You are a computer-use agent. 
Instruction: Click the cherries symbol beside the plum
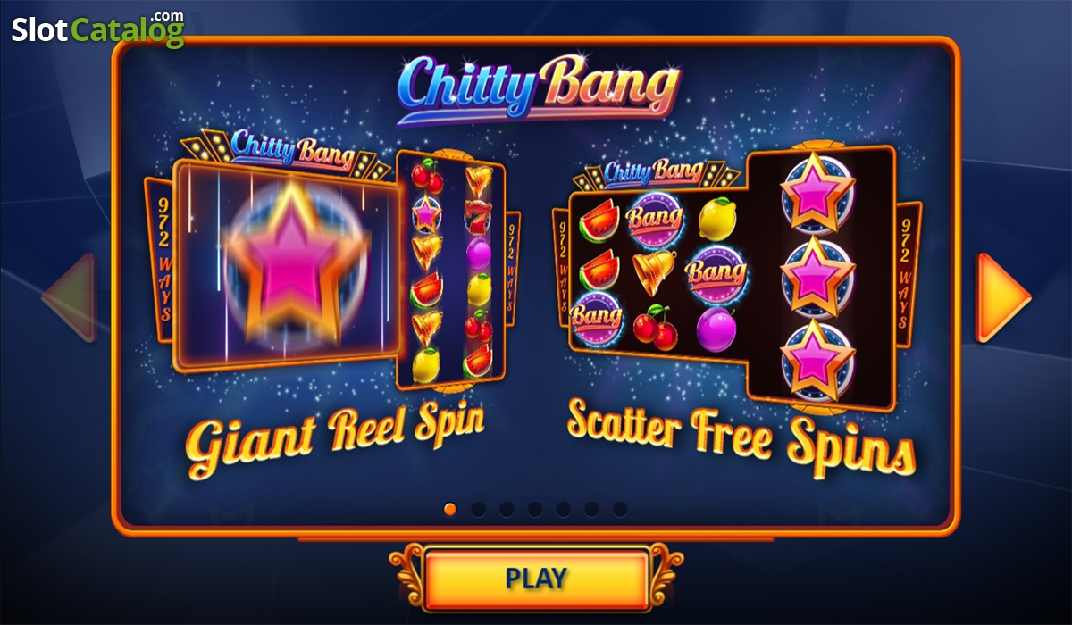pyautogui.click(x=655, y=328)
